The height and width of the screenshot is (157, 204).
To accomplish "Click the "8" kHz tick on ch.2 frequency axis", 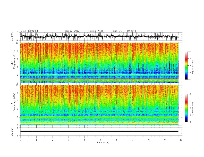I will (x=18, y=93).
